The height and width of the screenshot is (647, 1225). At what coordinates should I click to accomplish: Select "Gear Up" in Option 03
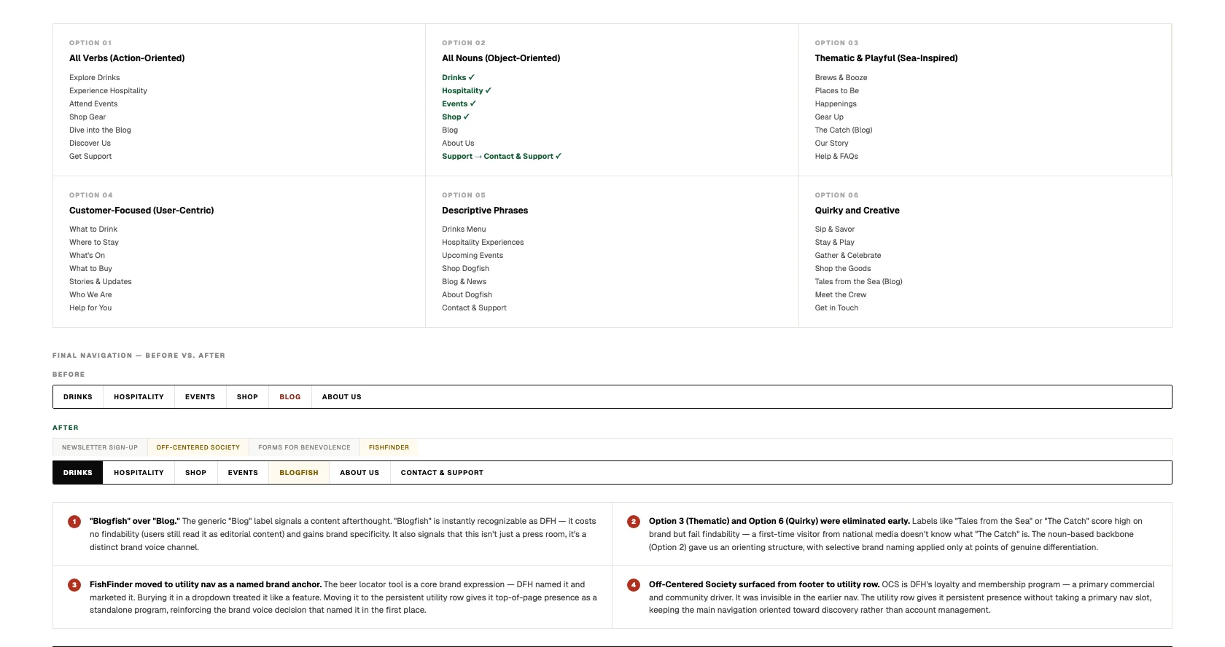pyautogui.click(x=829, y=117)
